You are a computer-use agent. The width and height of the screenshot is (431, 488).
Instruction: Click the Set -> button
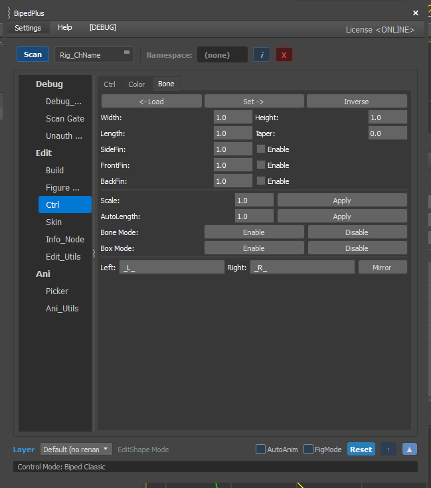[x=254, y=102]
